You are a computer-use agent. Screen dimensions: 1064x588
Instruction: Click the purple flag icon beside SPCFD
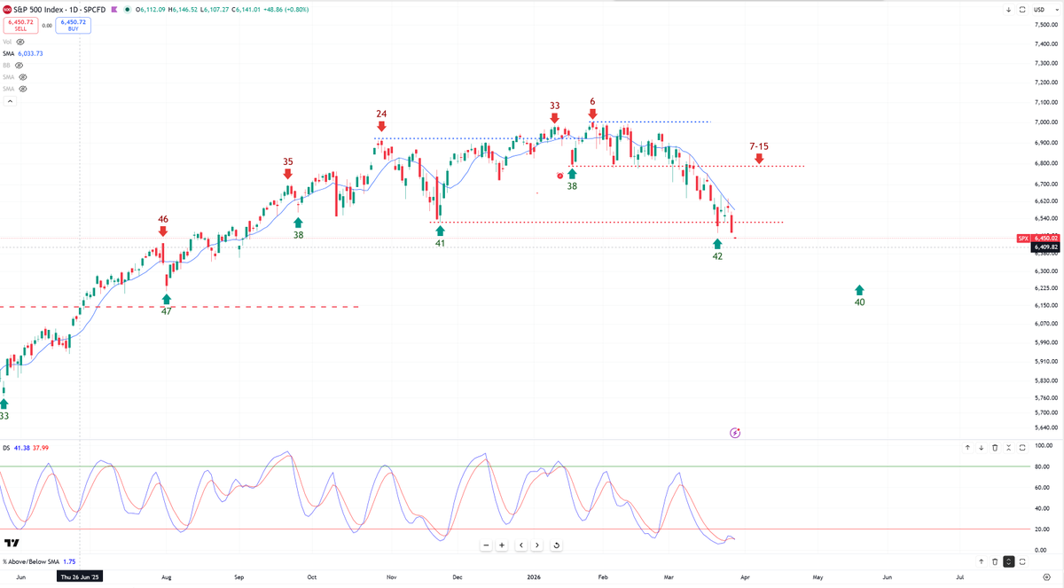tap(115, 10)
